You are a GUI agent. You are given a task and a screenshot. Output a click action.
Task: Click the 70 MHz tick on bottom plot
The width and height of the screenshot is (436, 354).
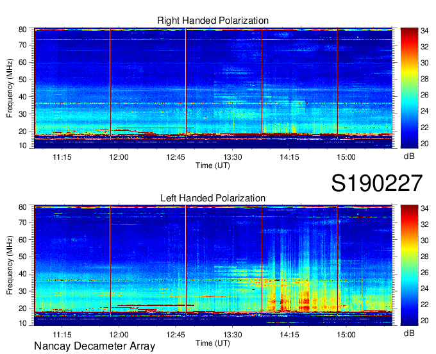pos(22,222)
